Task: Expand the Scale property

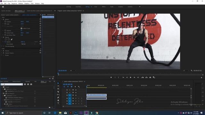Action: tap(3, 24)
